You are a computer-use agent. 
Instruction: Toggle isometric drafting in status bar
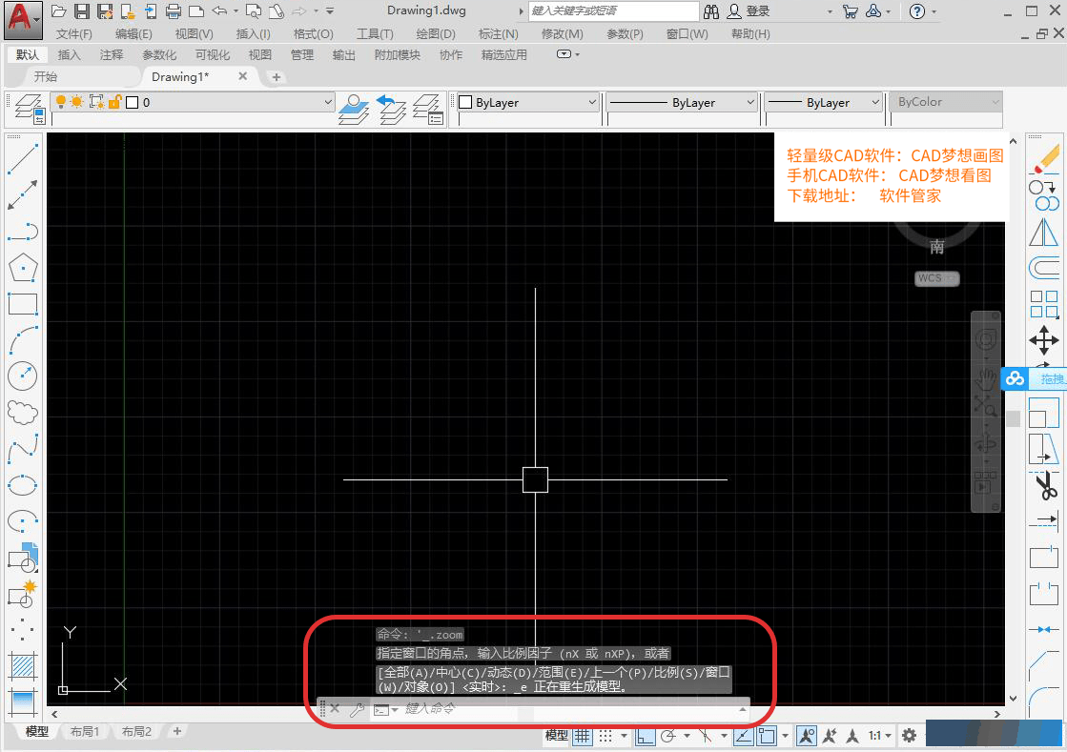(x=706, y=736)
